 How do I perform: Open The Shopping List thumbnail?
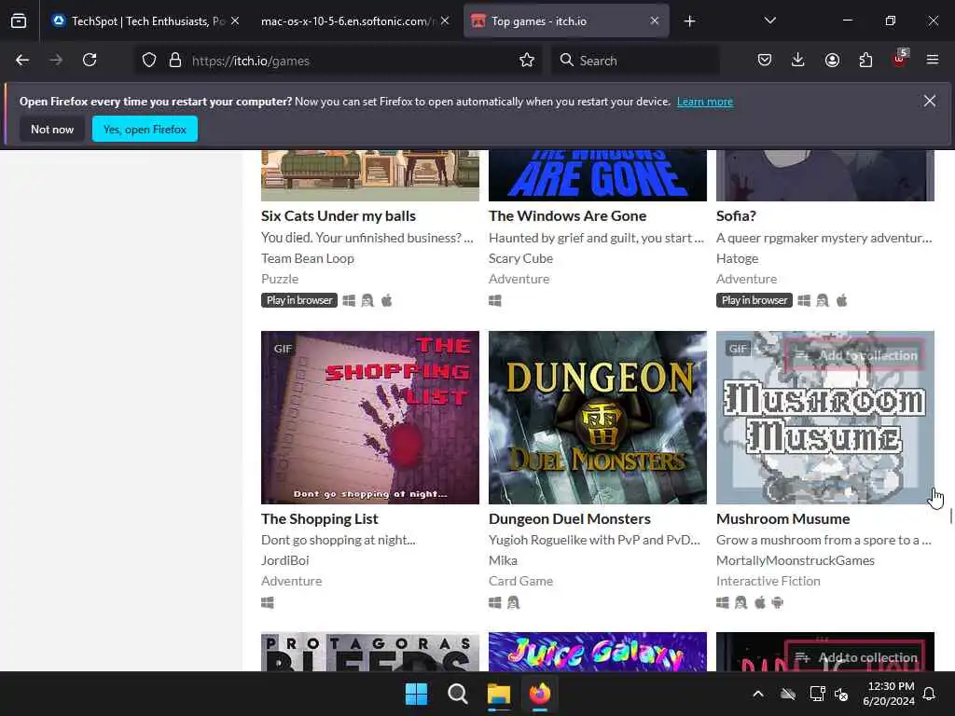coord(370,418)
